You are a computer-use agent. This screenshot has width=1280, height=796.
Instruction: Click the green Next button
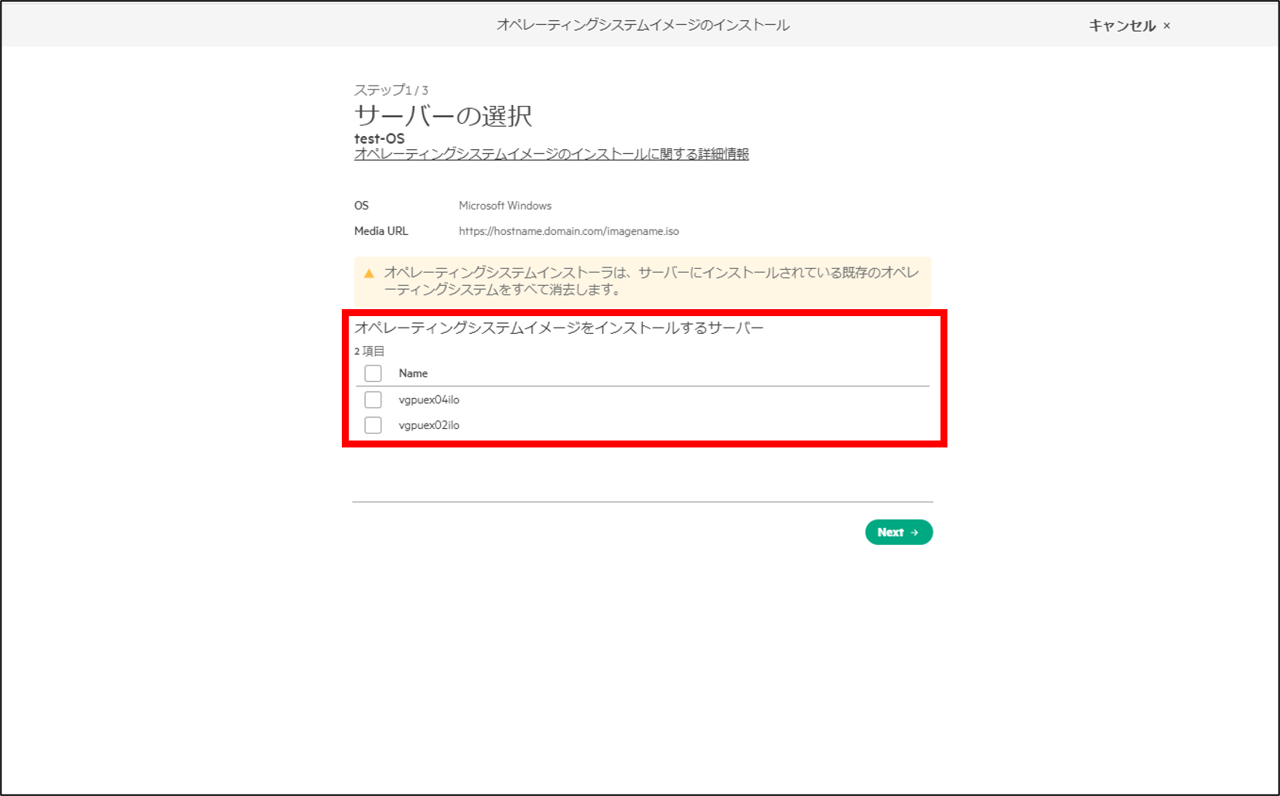(899, 532)
